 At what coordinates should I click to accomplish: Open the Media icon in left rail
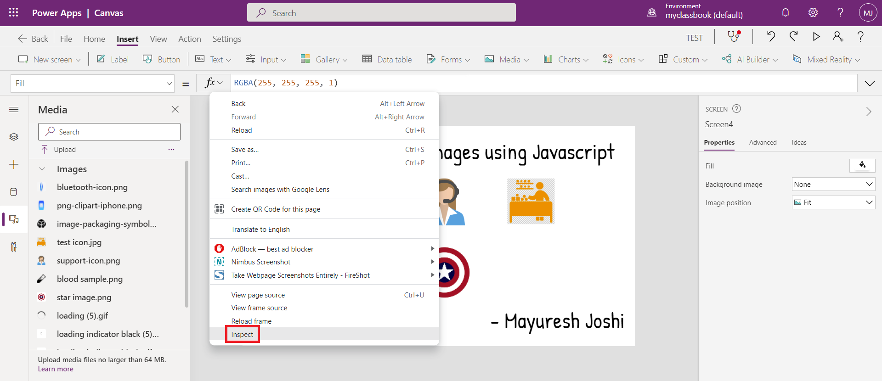[x=14, y=219]
